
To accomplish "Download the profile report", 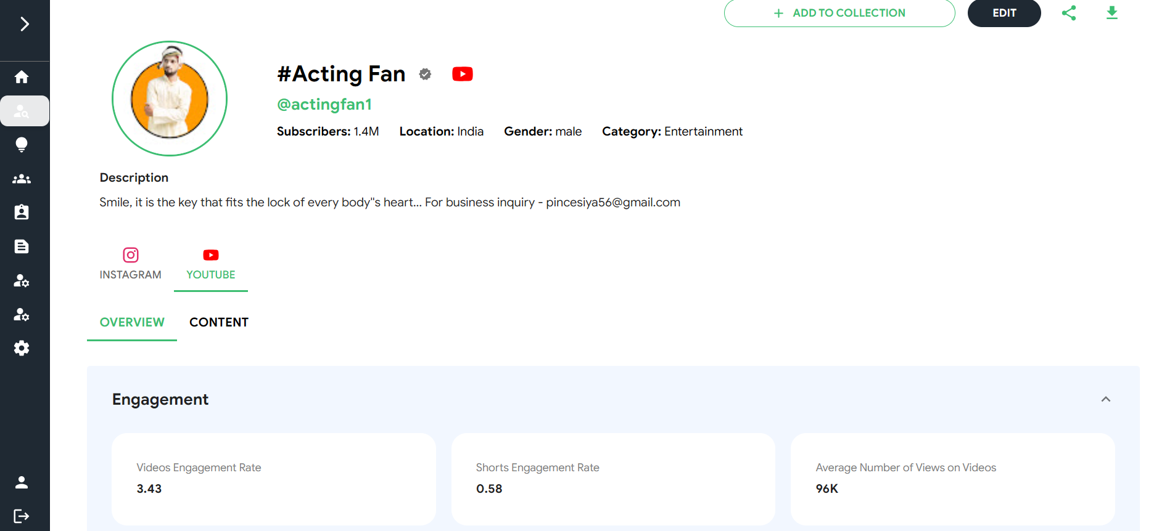I will click(1111, 13).
